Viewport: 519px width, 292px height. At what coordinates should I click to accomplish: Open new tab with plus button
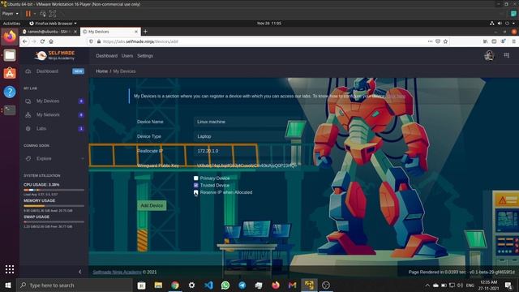(145, 32)
